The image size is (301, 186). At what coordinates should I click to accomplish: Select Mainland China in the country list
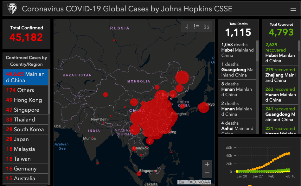tap(25, 77)
